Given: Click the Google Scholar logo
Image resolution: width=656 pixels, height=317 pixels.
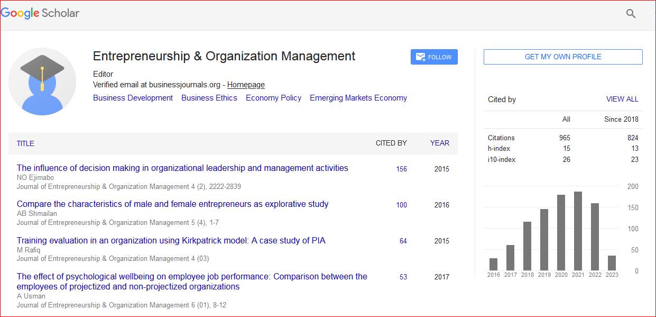Looking at the screenshot, I should click(40, 13).
